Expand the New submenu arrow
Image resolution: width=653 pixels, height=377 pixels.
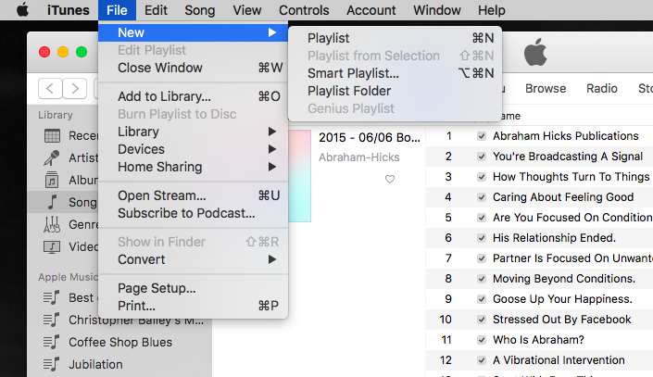(x=272, y=32)
